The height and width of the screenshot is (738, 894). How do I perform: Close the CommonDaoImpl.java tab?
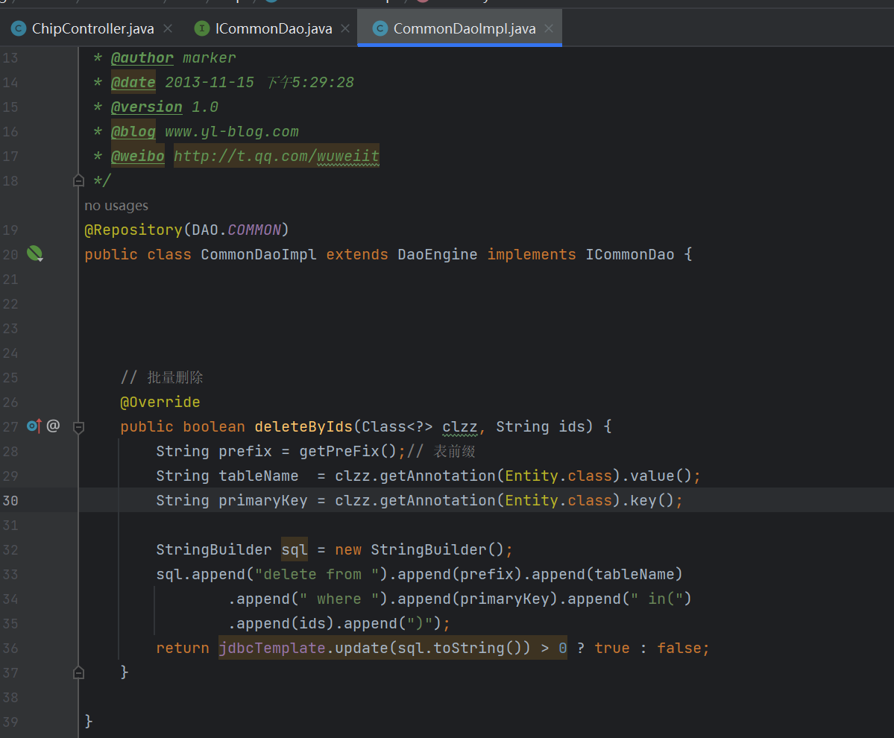coord(549,28)
